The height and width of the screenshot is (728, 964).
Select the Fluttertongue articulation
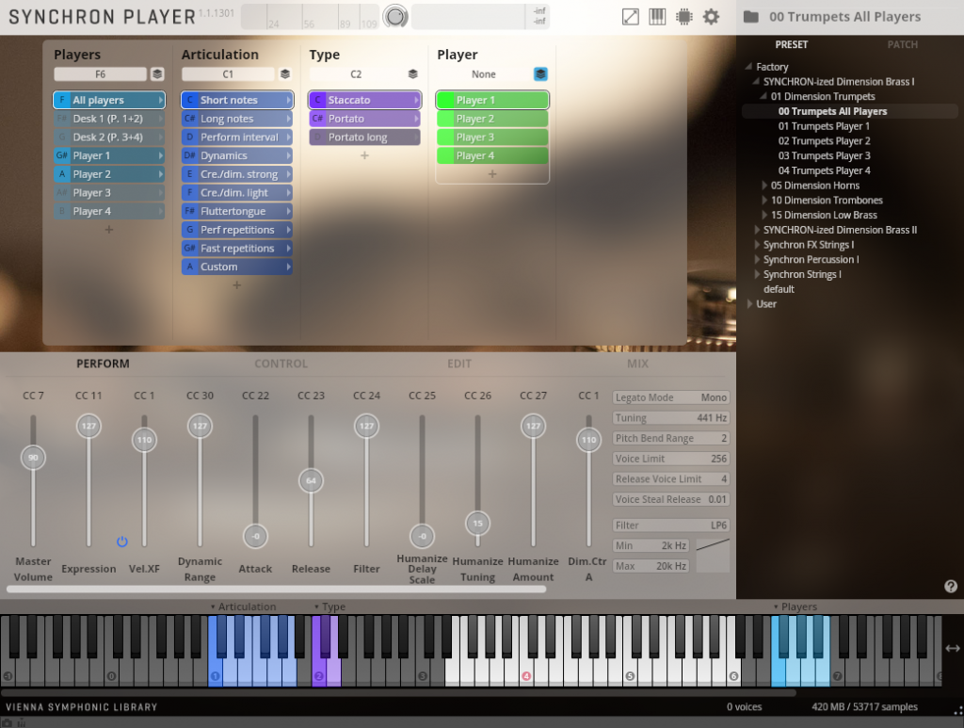tap(236, 211)
